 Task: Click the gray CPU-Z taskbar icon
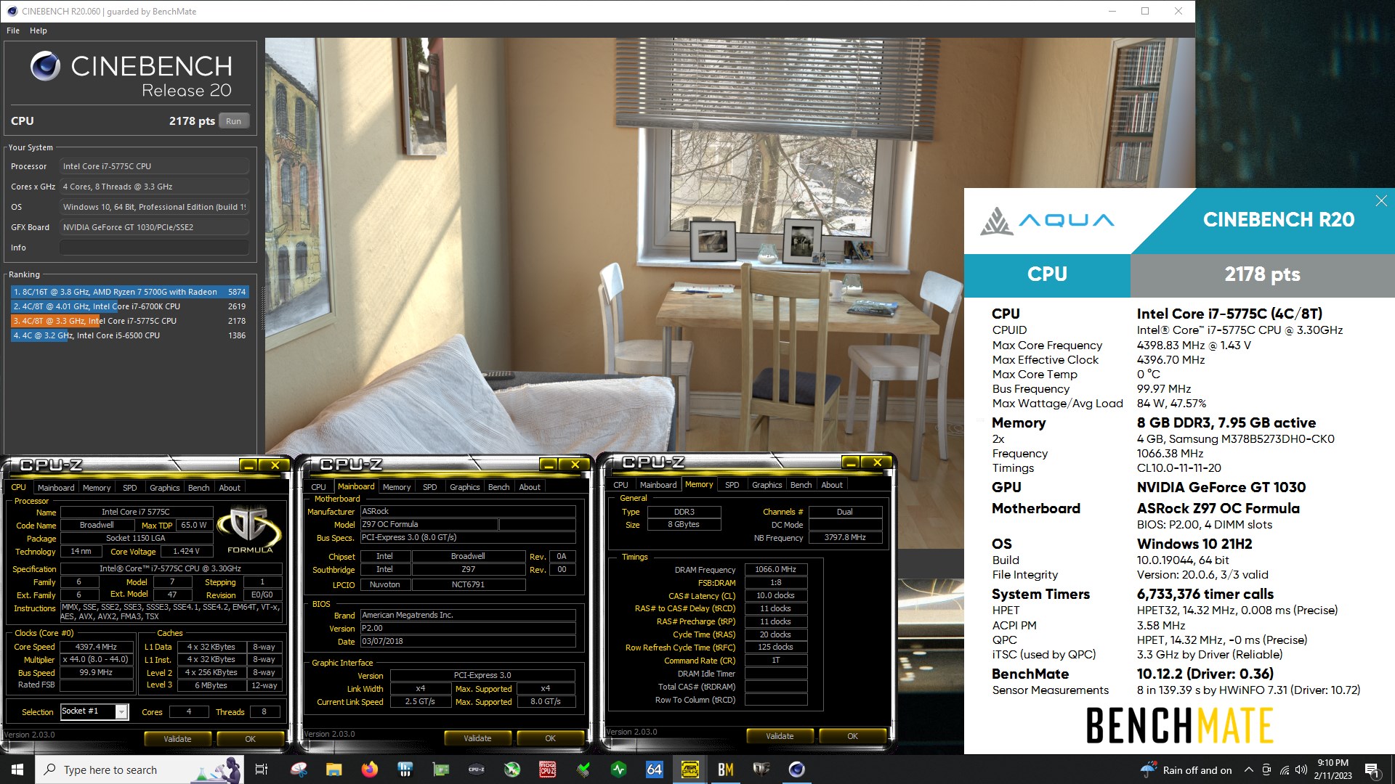pyautogui.click(x=477, y=769)
